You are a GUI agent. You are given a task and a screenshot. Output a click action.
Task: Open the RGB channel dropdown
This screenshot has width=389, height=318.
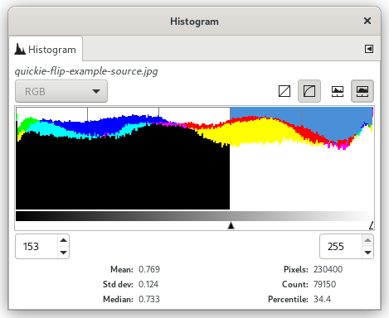(61, 91)
